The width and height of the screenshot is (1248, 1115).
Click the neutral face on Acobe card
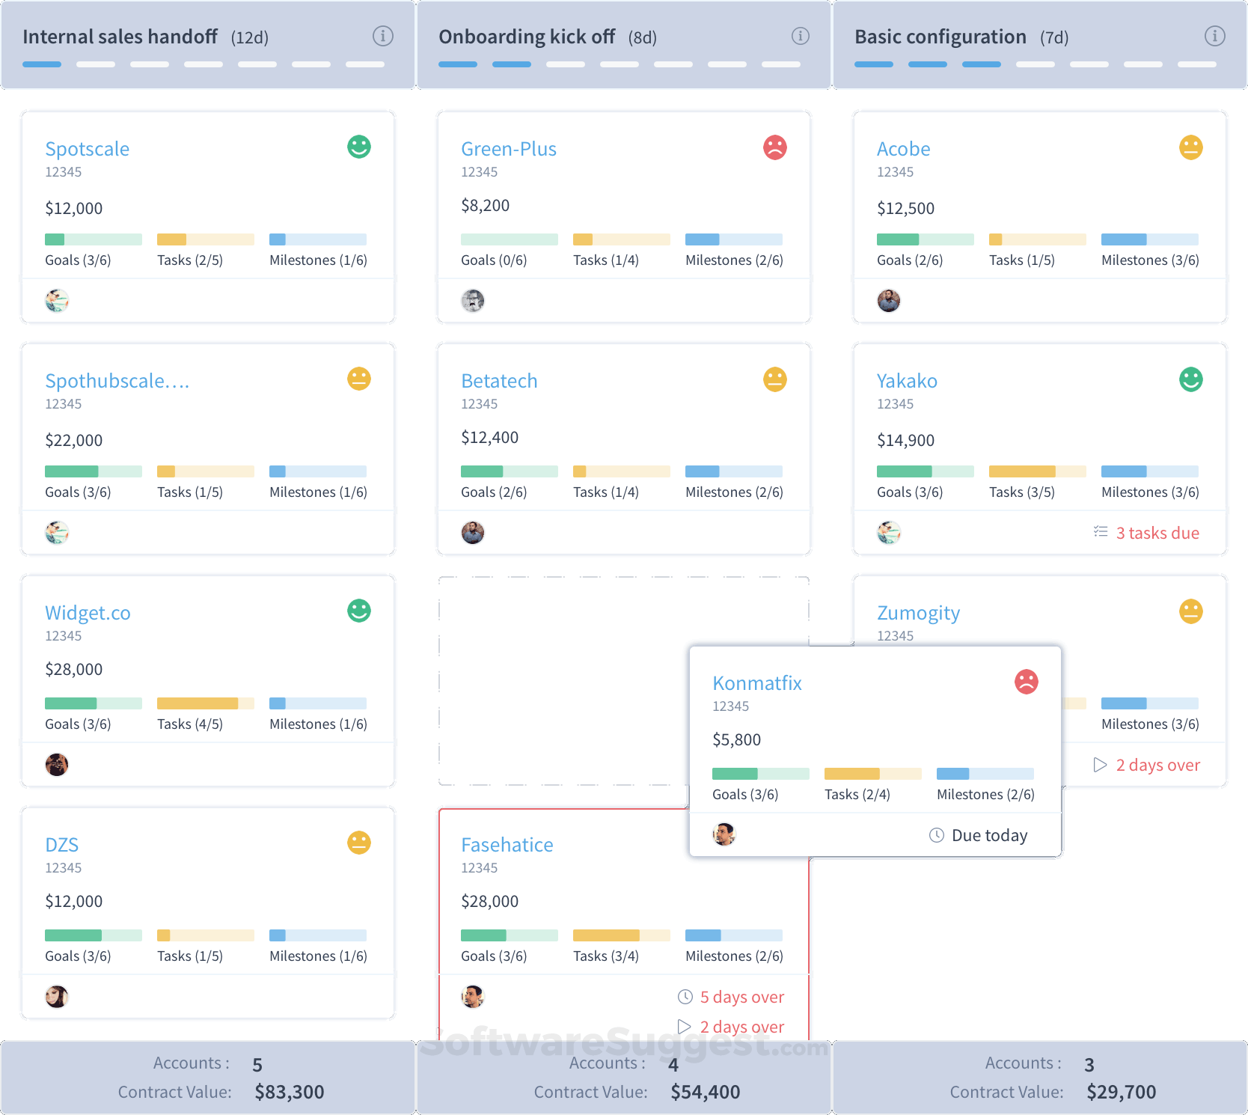tap(1191, 147)
